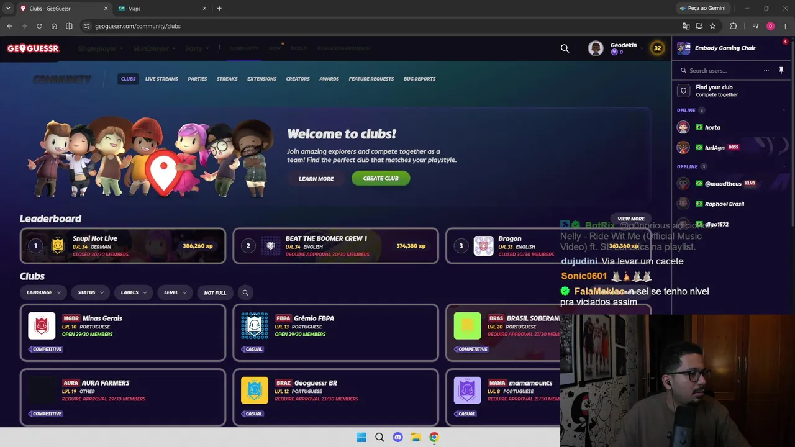
Task: Go to the browser home page icon
Action: coord(54,26)
